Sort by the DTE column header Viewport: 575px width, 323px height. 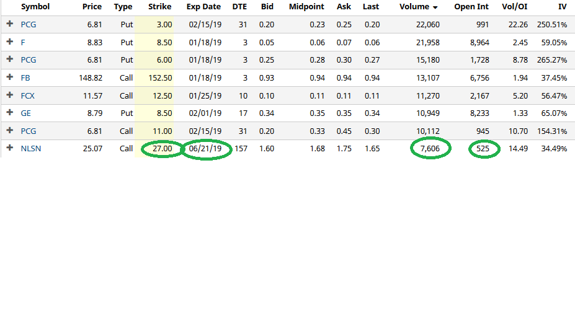point(240,7)
